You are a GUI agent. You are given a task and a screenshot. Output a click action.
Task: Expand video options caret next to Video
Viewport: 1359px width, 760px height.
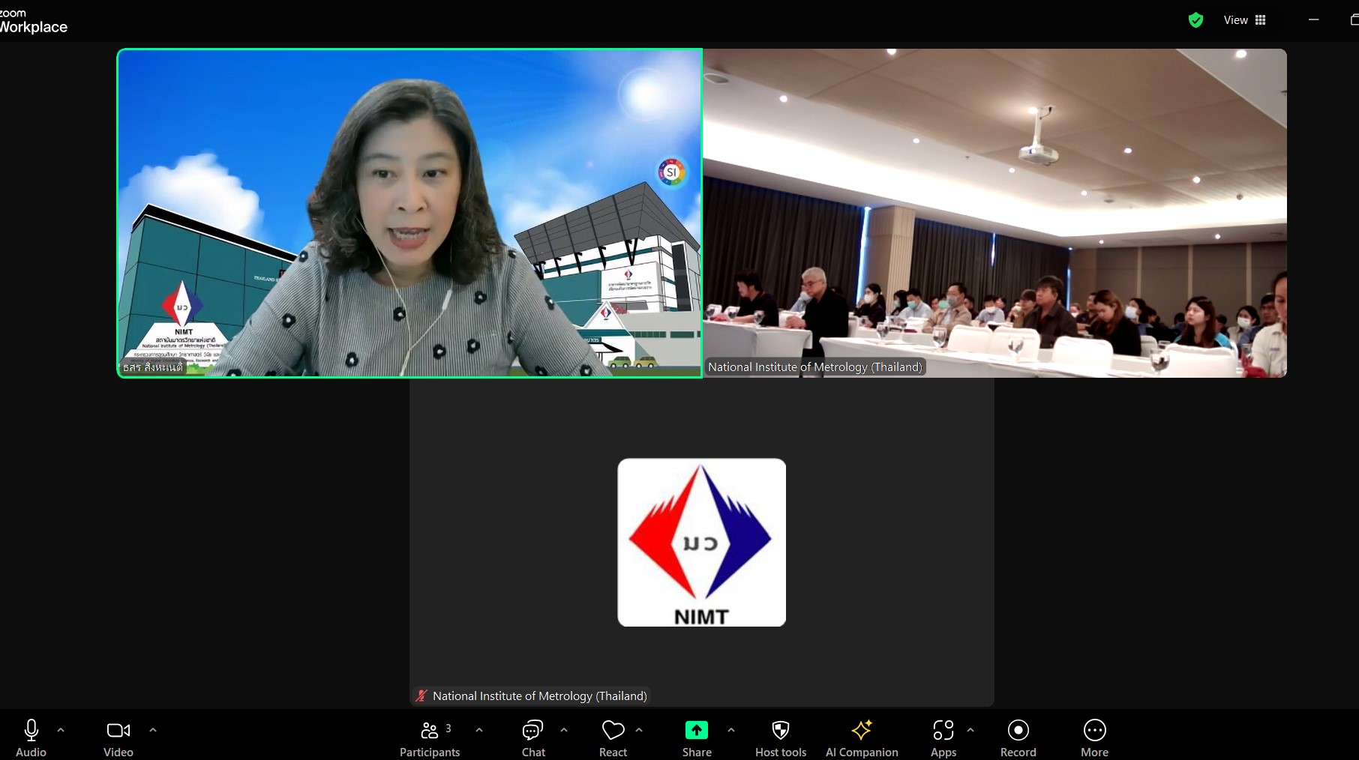pos(153,729)
